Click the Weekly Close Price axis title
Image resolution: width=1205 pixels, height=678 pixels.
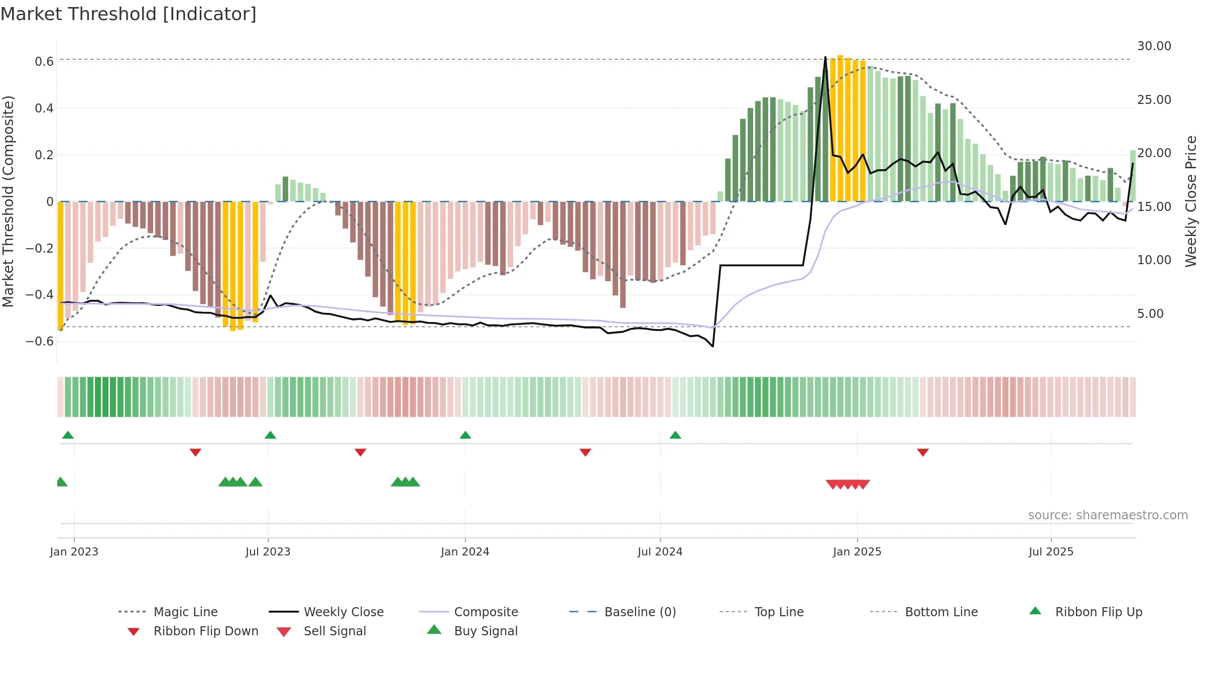click(x=1191, y=201)
